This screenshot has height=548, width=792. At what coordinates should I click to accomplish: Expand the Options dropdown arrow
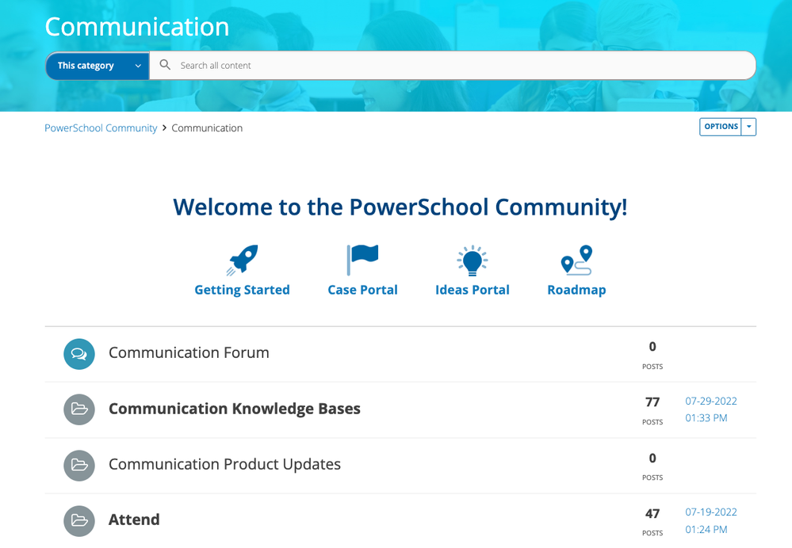[x=748, y=127]
